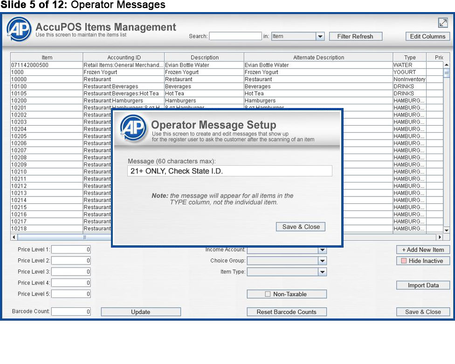Expand the Income Account dropdown

pos(322,249)
